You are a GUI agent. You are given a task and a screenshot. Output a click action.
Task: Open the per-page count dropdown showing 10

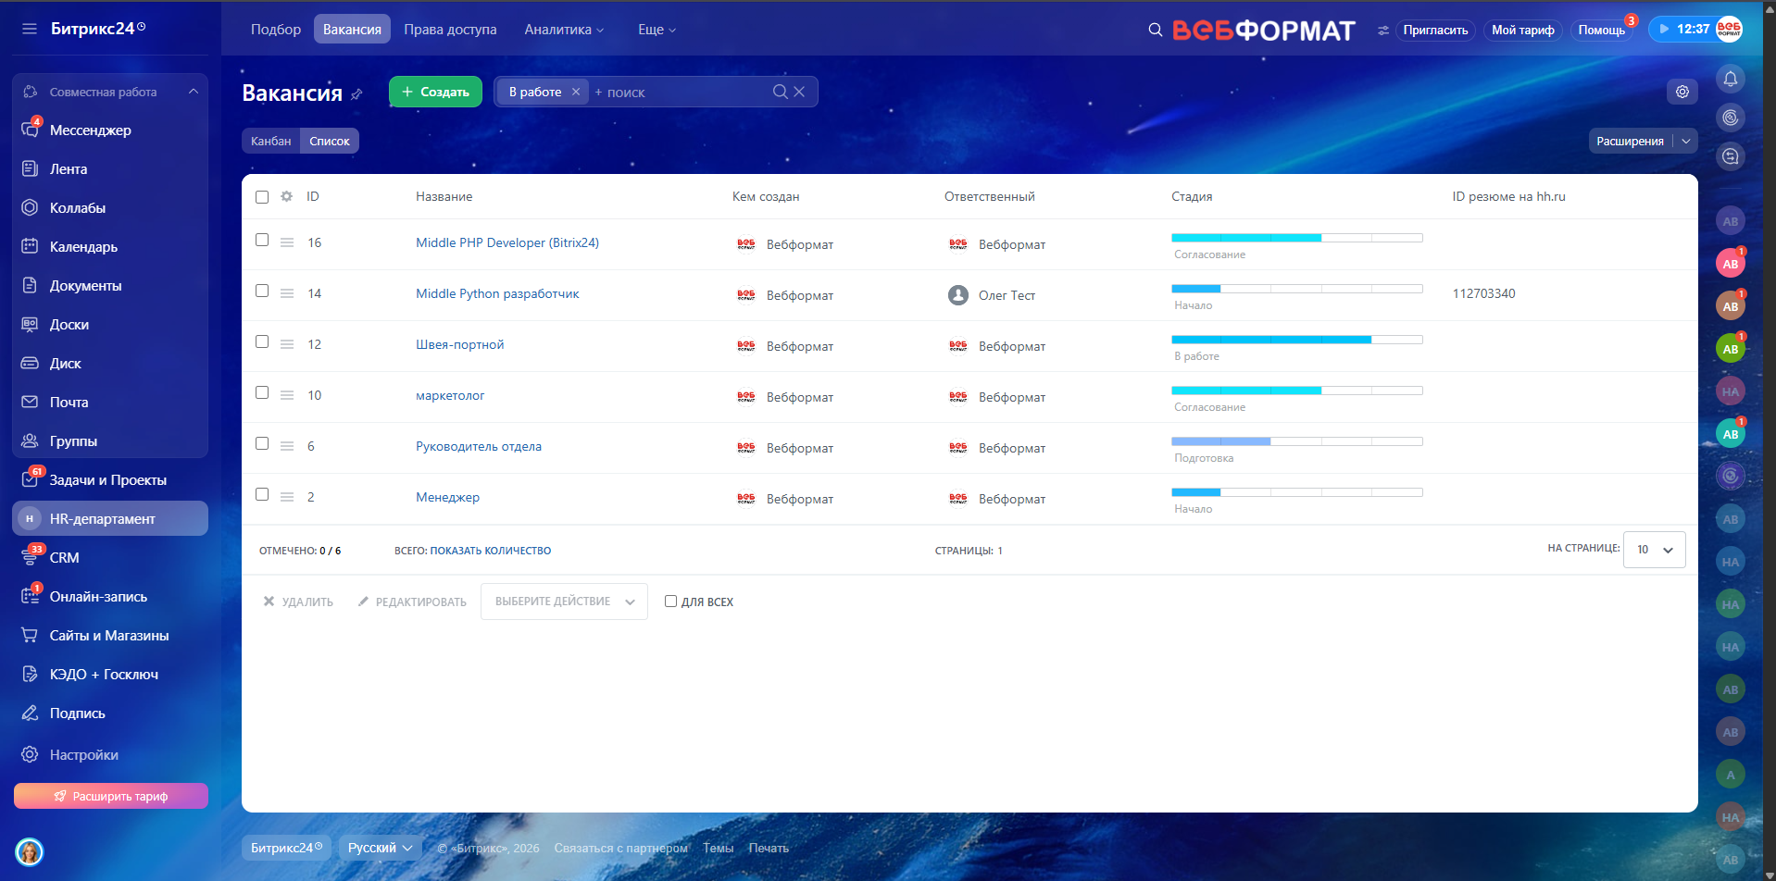tap(1654, 550)
